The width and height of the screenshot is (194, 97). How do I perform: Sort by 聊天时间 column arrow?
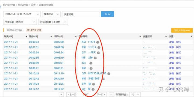pos(26,37)
